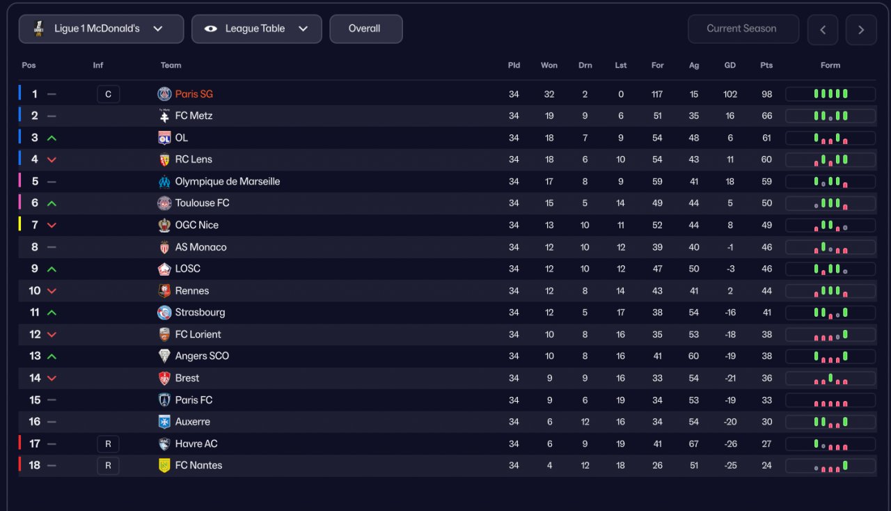Click the Overall filter button
This screenshot has height=511, width=891.
tap(365, 29)
